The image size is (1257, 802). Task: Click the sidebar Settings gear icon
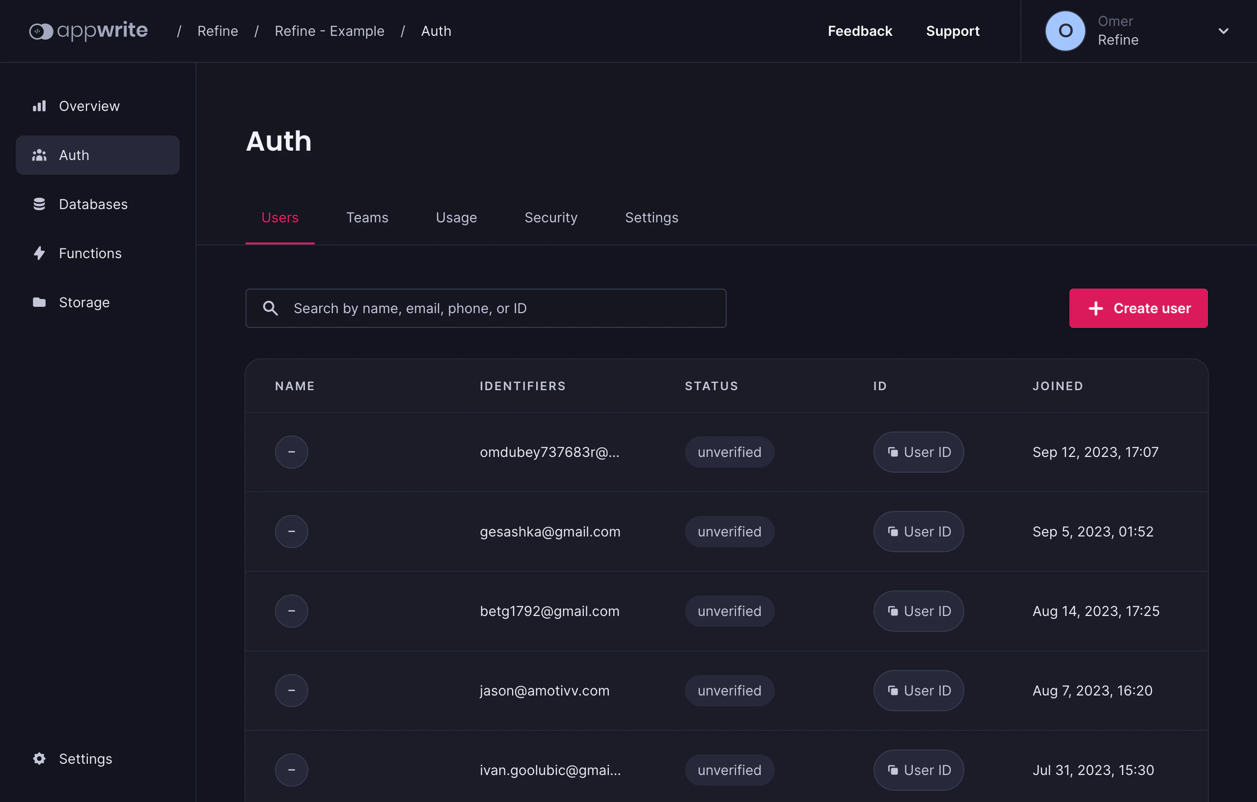39,758
